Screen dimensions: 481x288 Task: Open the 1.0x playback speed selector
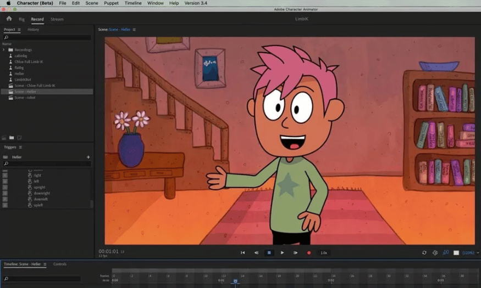pos(324,253)
